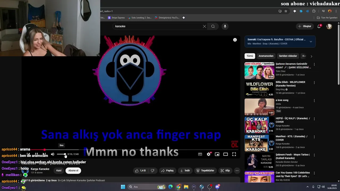Viewport: 340px width, 191px height.
Task: Click the Oluştur create button
Action: tap(304, 26)
